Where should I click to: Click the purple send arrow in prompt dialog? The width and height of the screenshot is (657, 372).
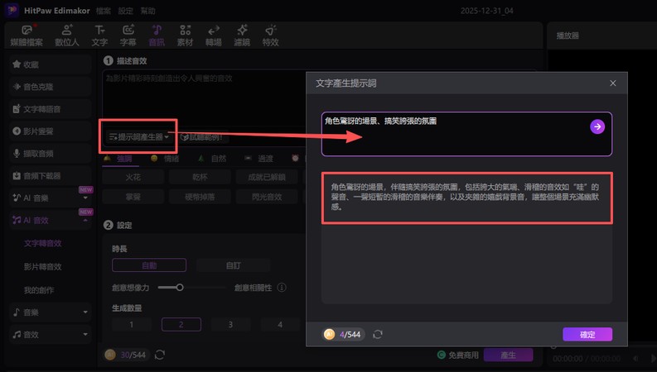[x=597, y=126]
